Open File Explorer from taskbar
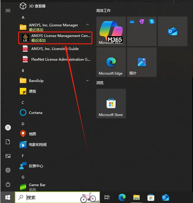This screenshot has width=193, height=203. coord(136,197)
